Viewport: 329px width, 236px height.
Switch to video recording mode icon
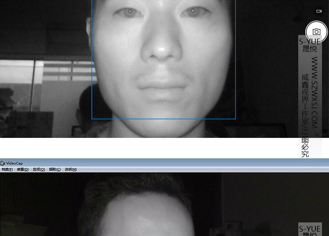(x=319, y=11)
